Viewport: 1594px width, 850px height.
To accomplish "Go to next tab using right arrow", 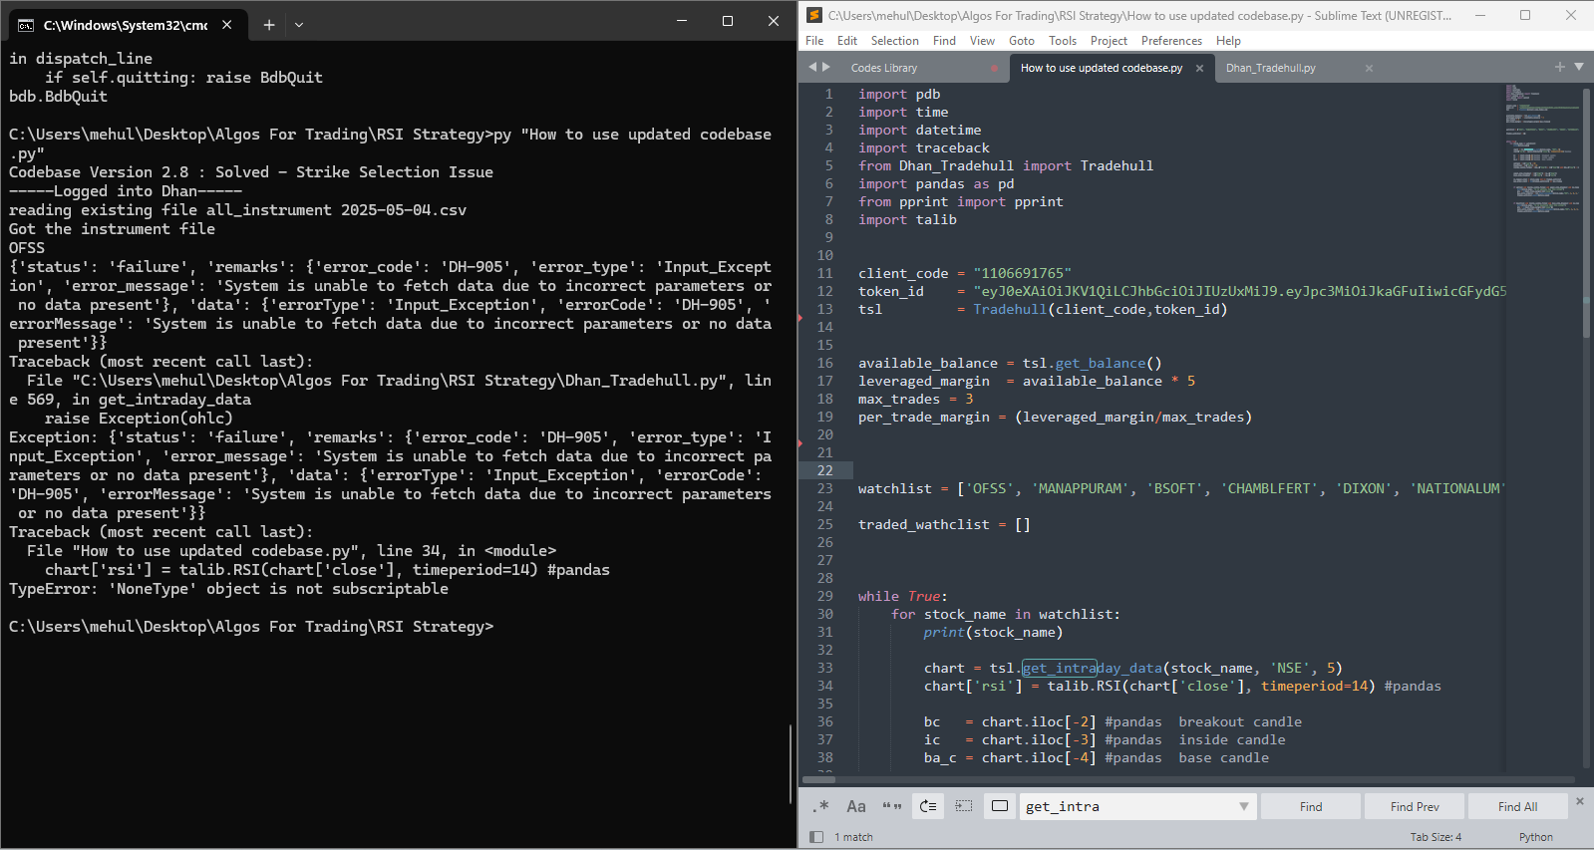I will point(825,67).
